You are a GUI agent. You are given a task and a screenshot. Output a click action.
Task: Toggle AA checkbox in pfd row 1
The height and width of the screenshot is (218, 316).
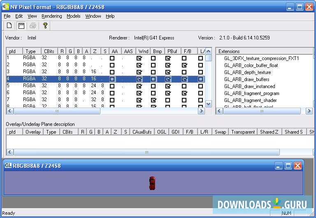pos(112,58)
